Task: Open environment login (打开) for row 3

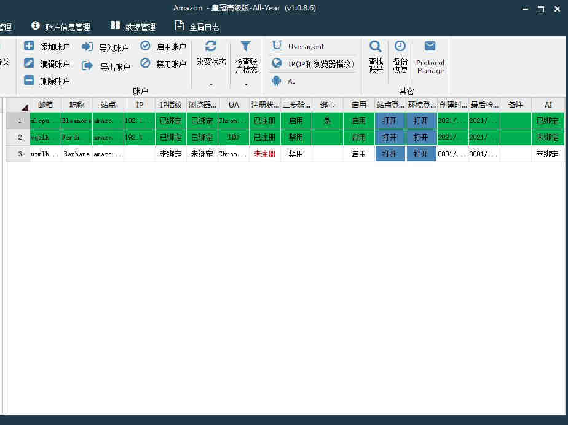Action: point(422,154)
